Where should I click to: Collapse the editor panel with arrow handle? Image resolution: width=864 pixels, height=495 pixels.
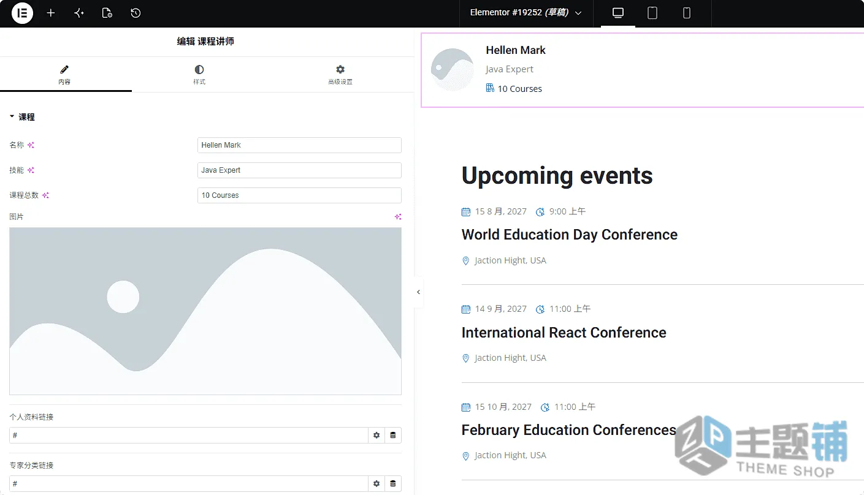[419, 292]
